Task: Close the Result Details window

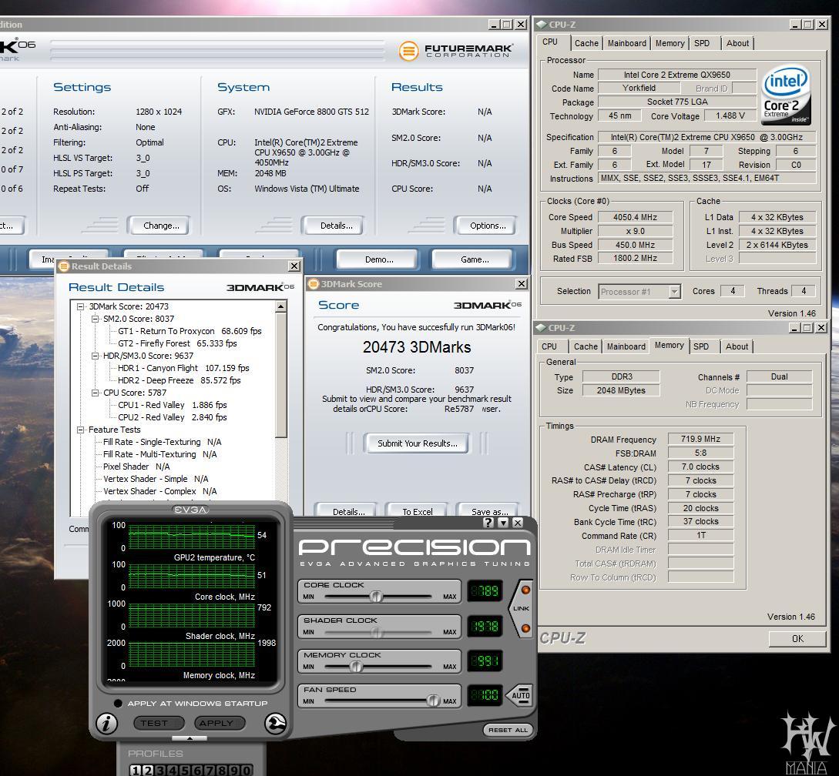Action: [x=294, y=266]
